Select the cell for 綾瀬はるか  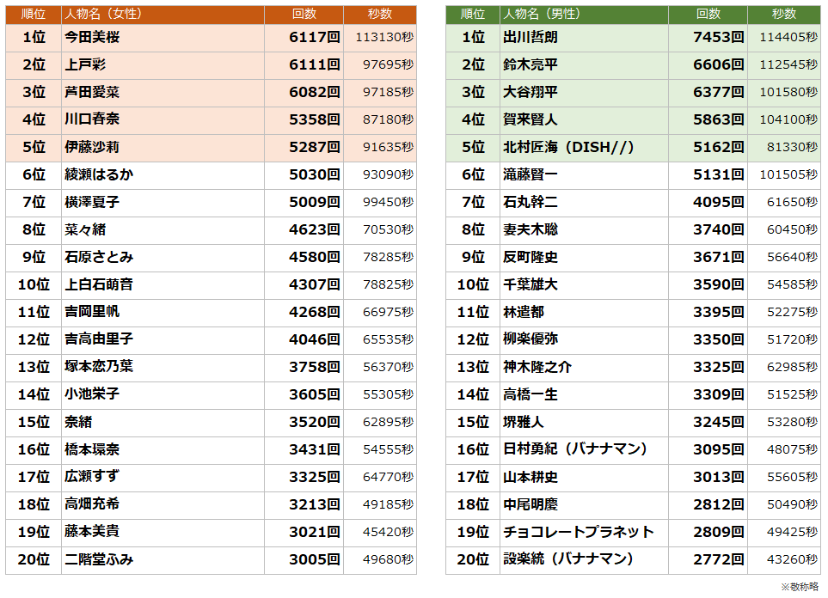click(x=99, y=175)
